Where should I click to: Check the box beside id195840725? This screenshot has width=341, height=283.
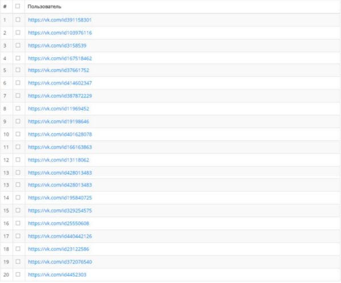click(18, 197)
